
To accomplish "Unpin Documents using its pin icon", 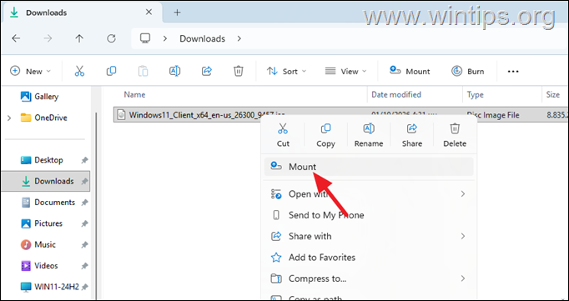I will pyautogui.click(x=84, y=203).
